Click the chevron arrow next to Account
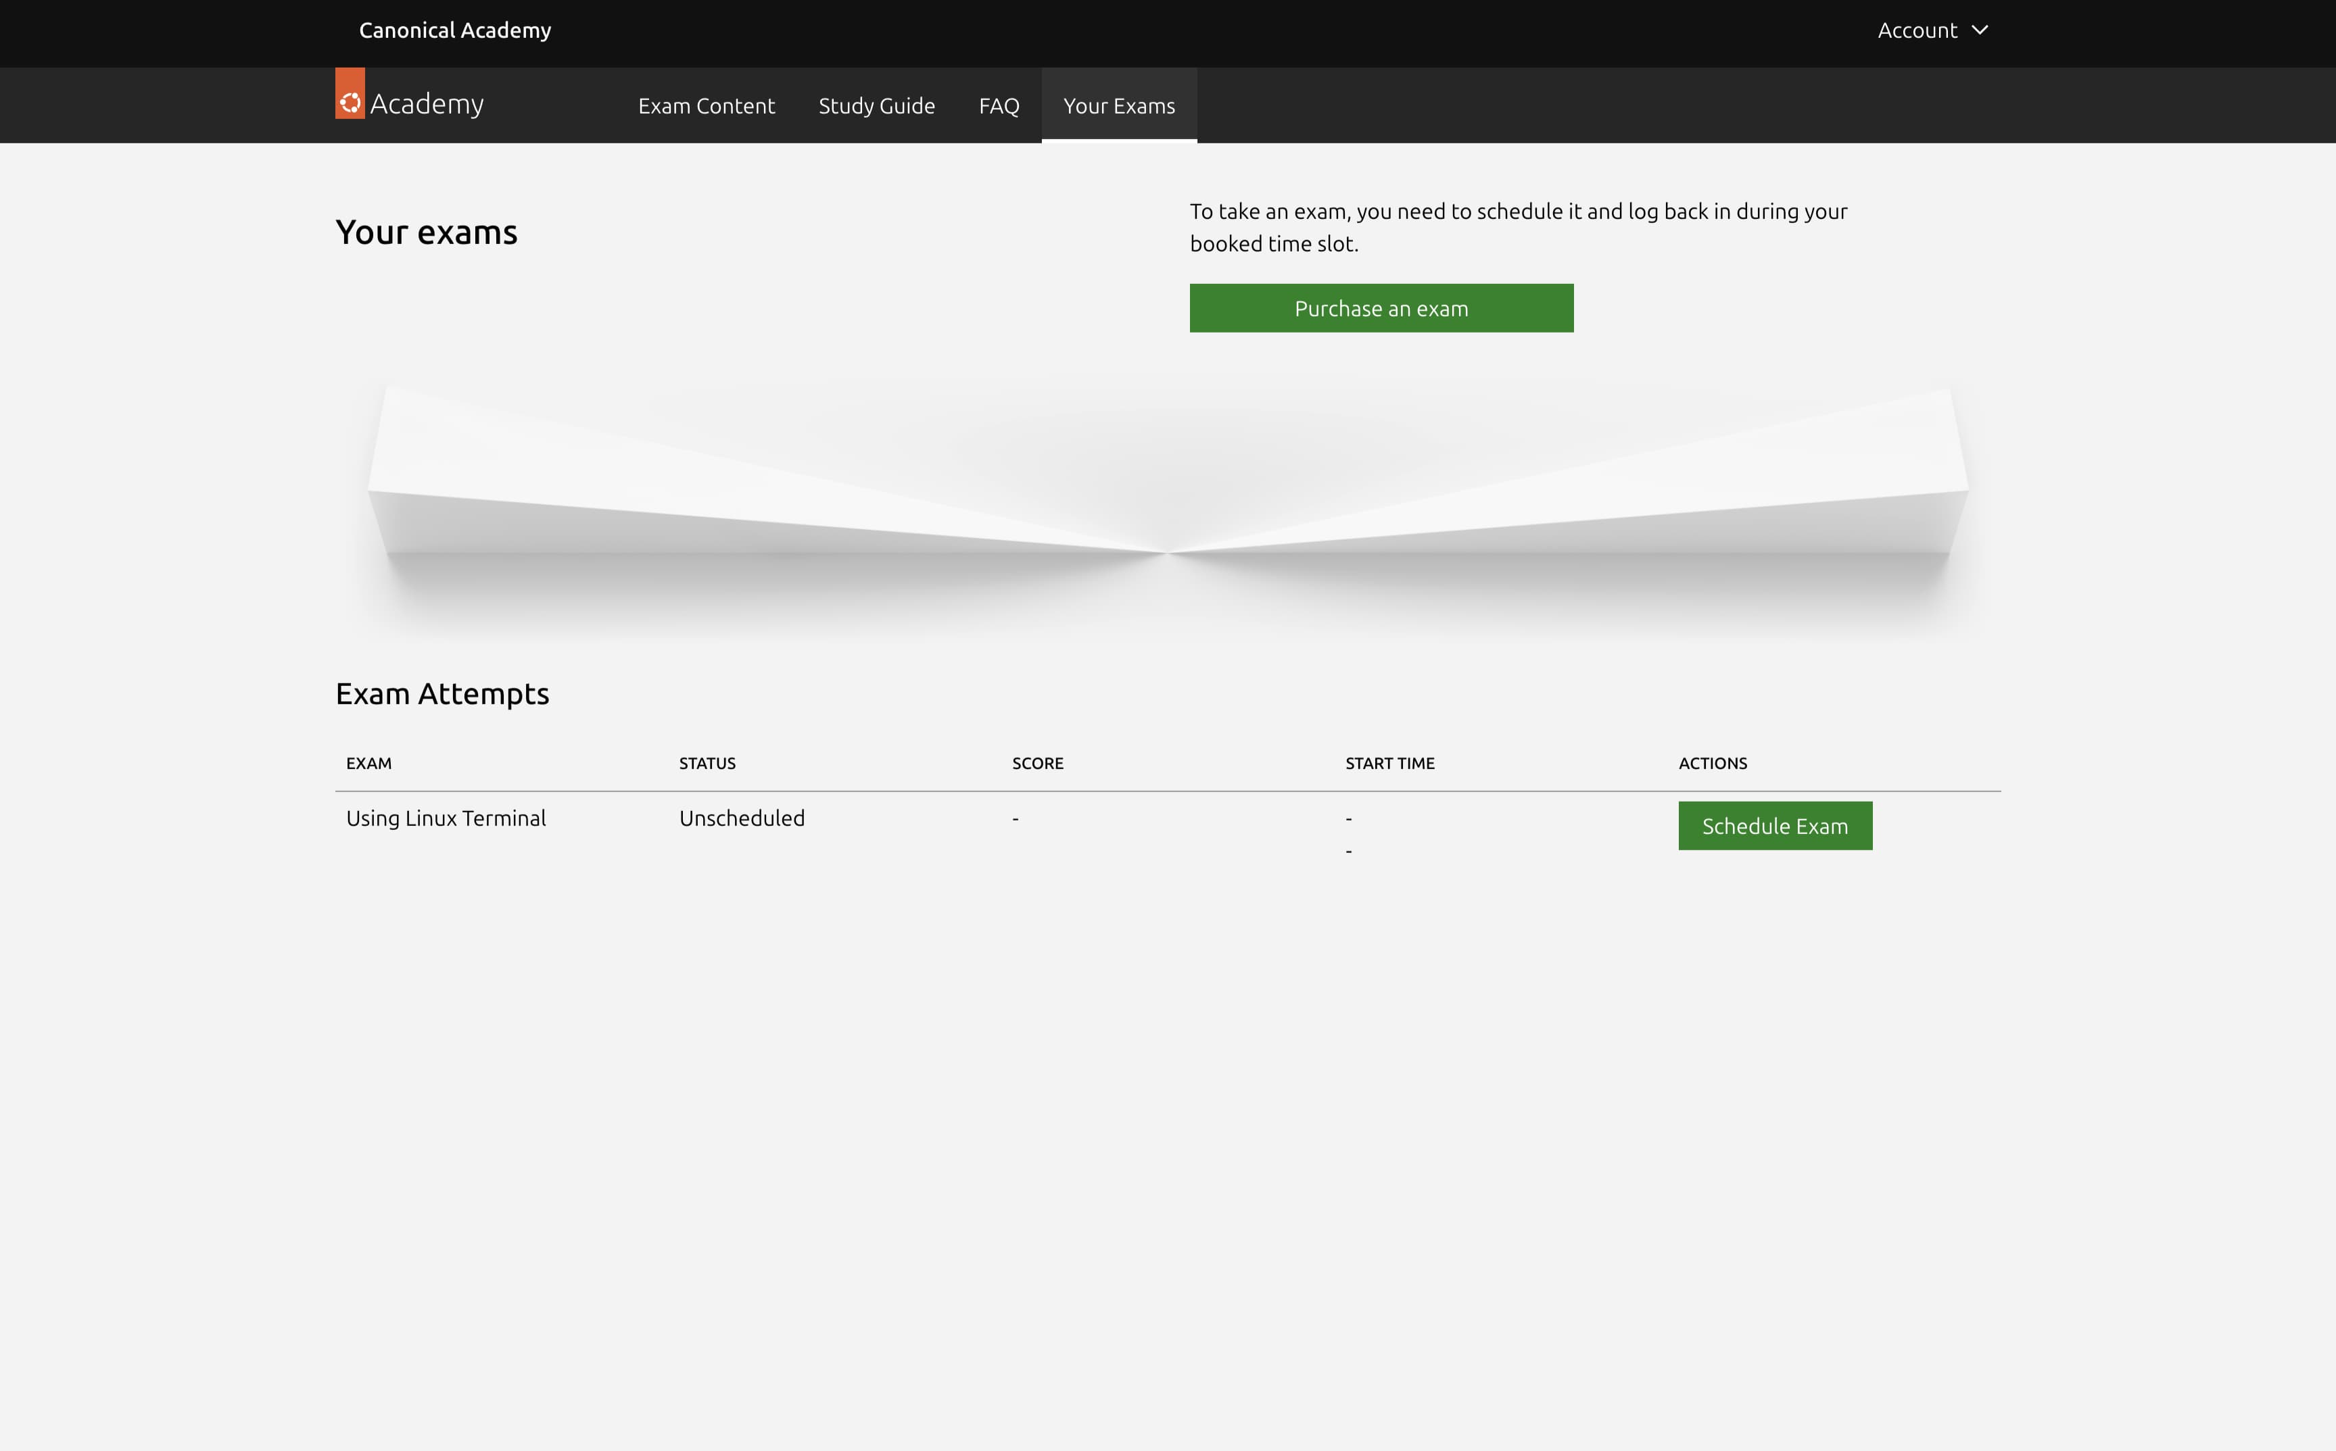Viewport: 2336px width, 1451px height. click(x=1979, y=30)
